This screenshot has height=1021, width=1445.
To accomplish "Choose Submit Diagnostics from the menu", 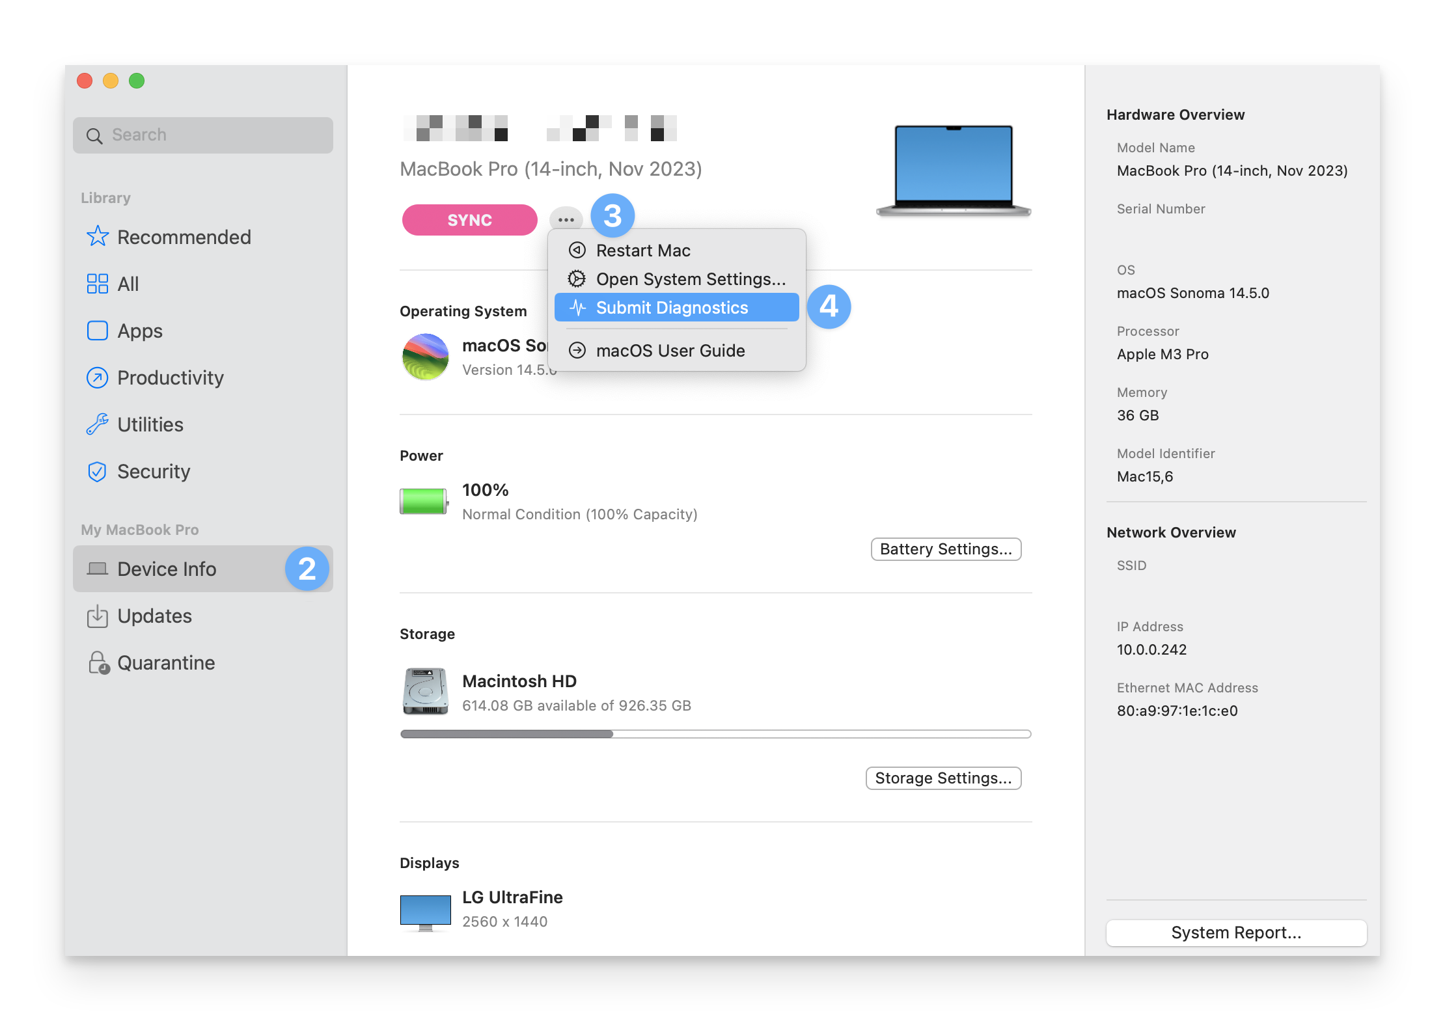I will pyautogui.click(x=672, y=307).
